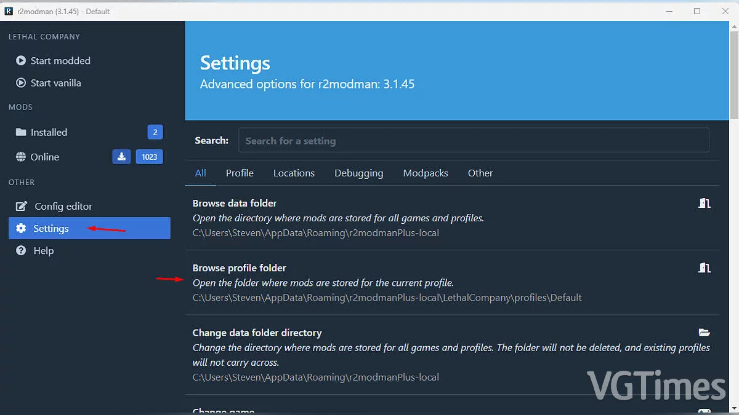Click the door icon beside Browse data folder

pyautogui.click(x=705, y=204)
